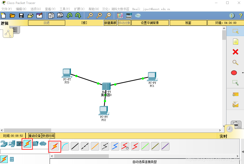
Task: Click the Zoom Out magnifier
Action: 108,16
